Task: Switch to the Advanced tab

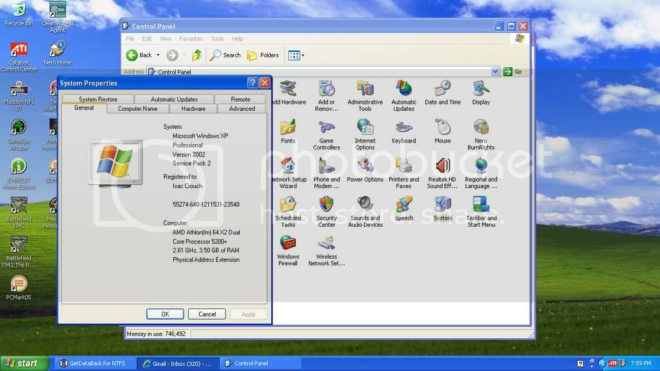Action: tap(242, 108)
